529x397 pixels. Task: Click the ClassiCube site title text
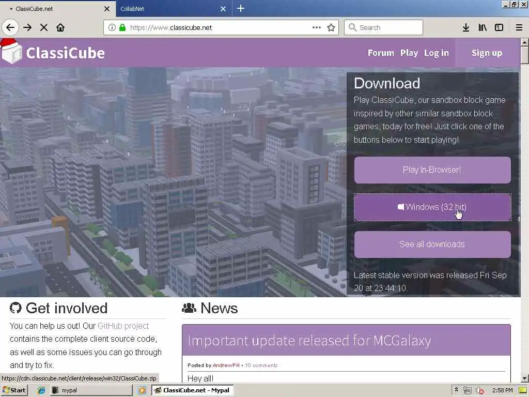tap(66, 53)
